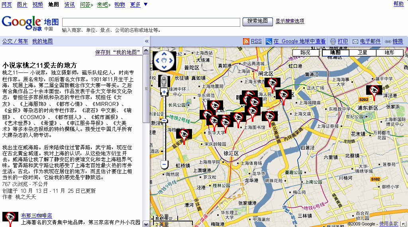
Task: Zoom out with the minus button
Action: (164, 164)
